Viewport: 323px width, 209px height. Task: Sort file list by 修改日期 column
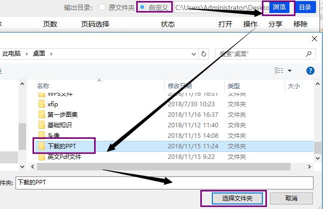(x=180, y=86)
